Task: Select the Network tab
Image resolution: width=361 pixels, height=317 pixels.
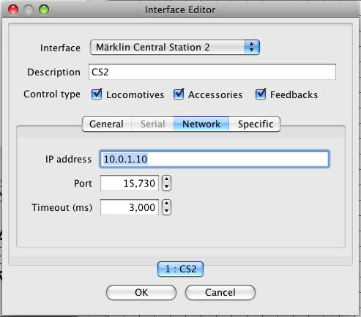Action: click(201, 124)
